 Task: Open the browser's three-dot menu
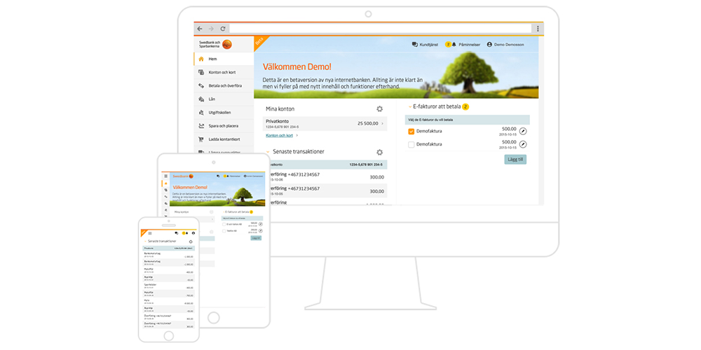pos(538,29)
